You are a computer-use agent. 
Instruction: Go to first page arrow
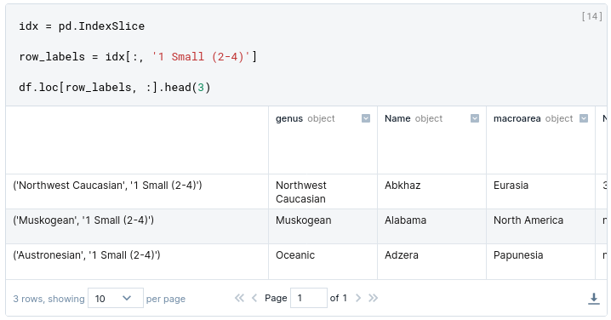point(239,298)
